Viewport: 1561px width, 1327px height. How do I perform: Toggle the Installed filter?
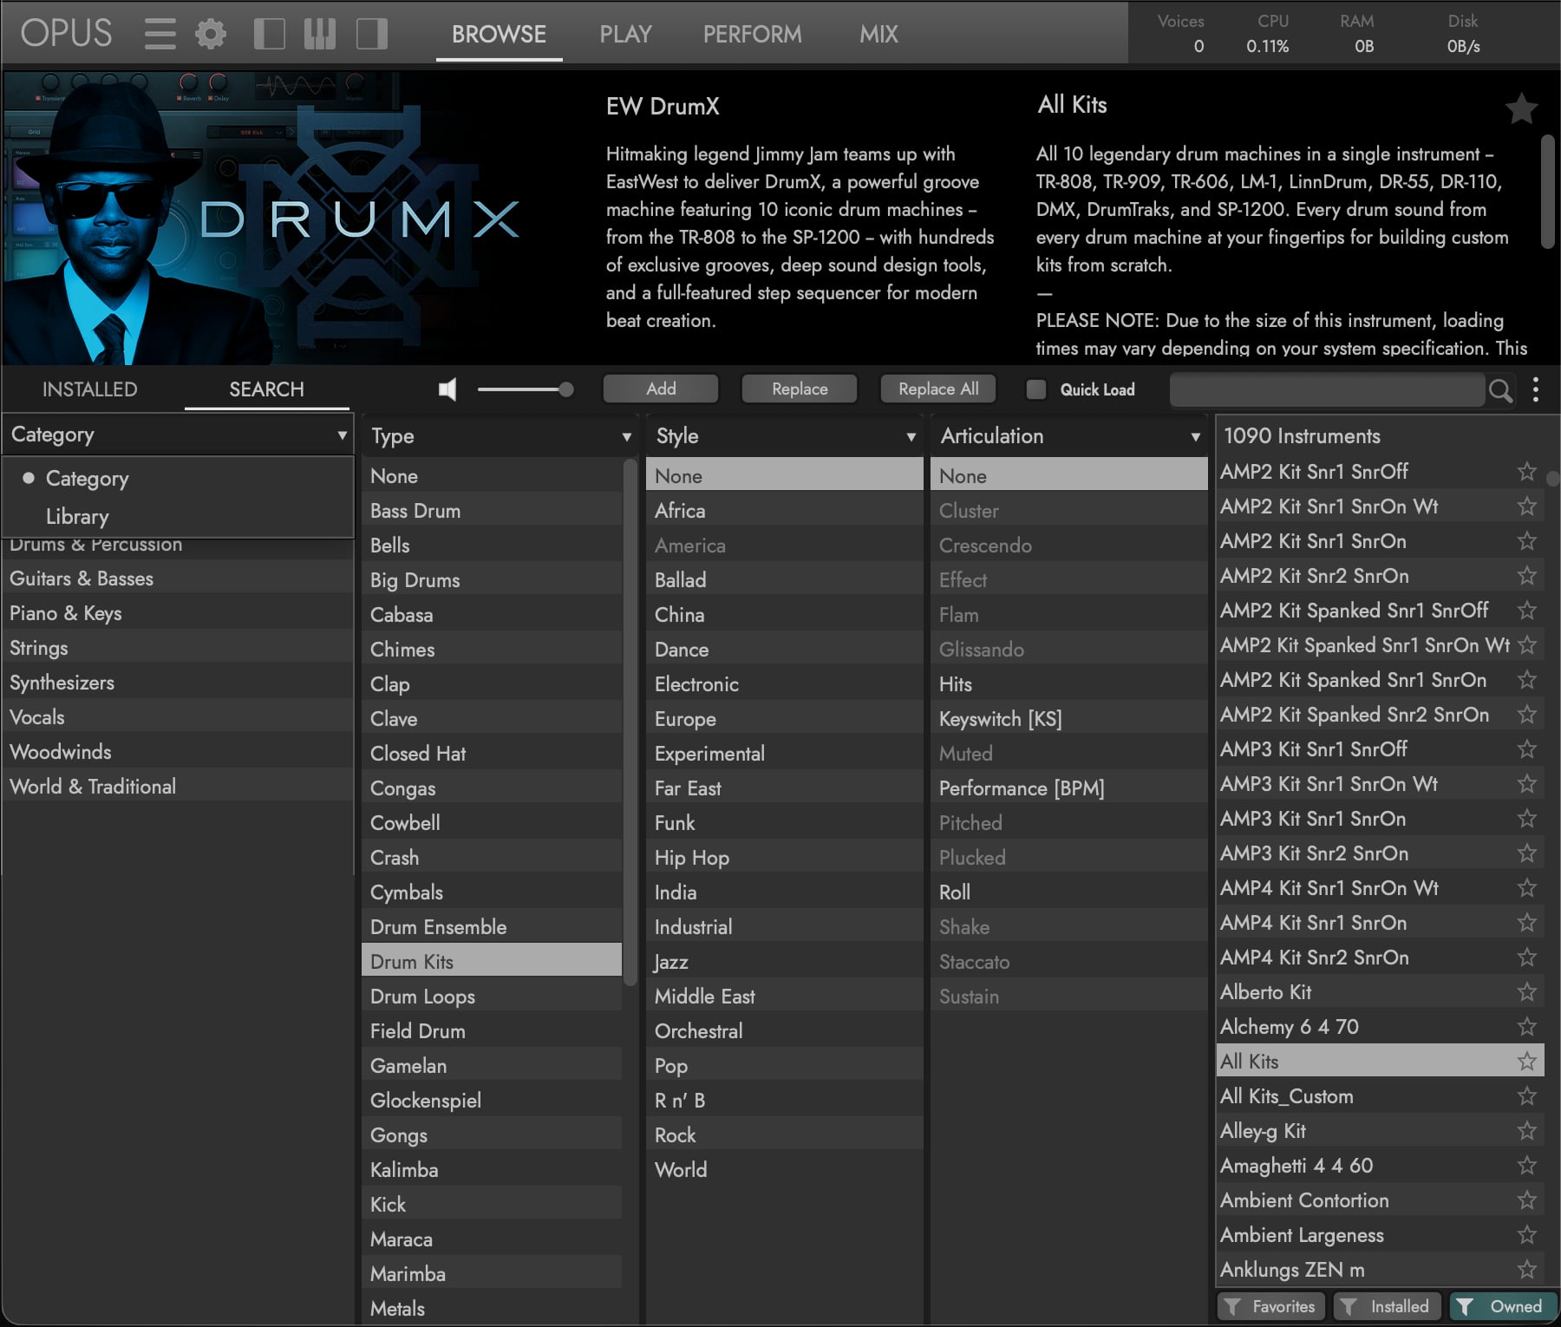pos(1387,1306)
